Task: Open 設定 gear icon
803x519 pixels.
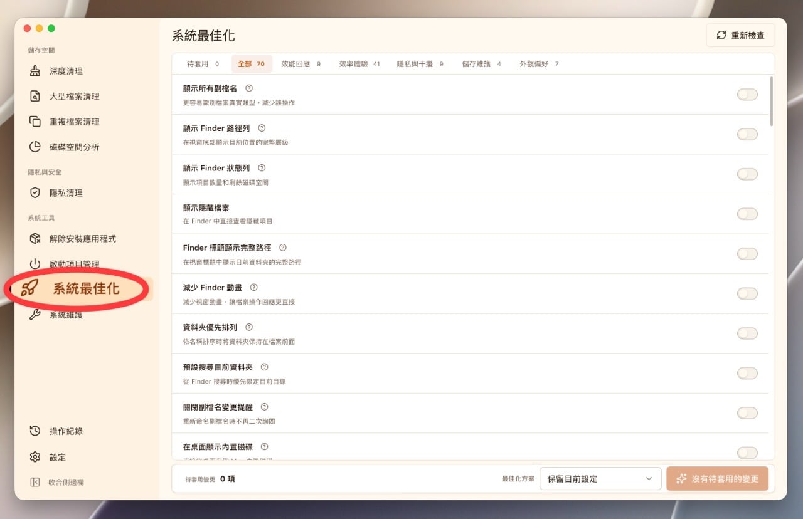Action: 36,457
